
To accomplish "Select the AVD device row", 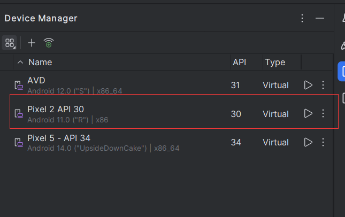I will tap(166, 85).
